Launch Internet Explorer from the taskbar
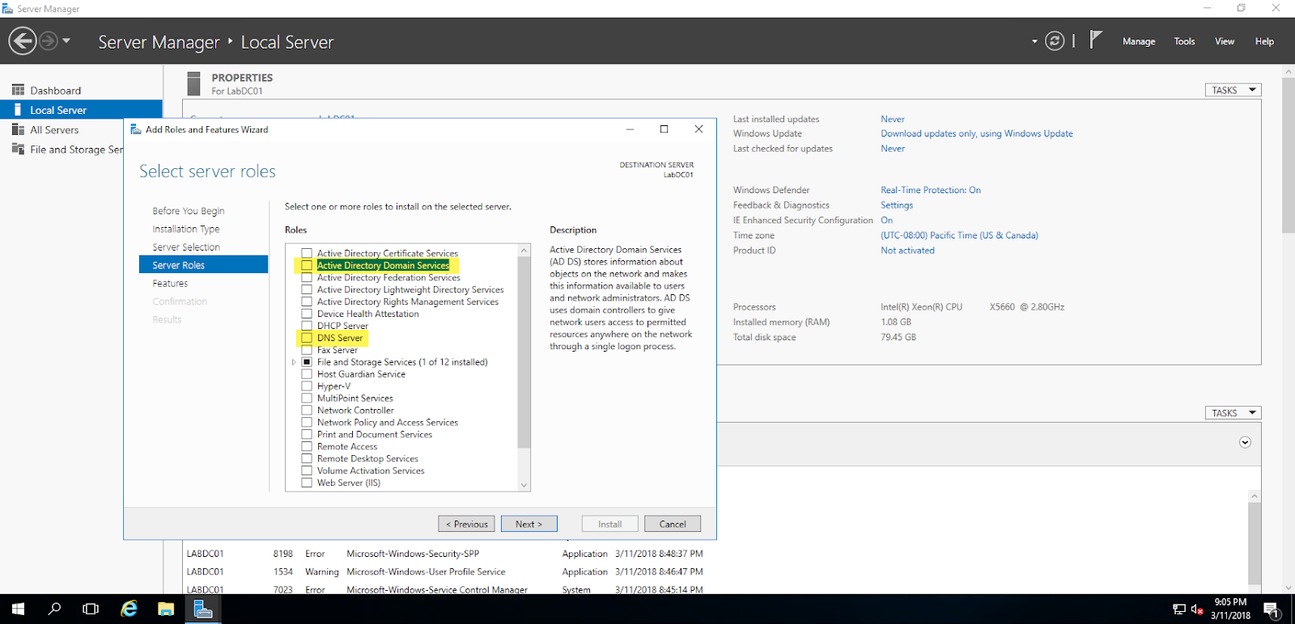This screenshot has height=624, width=1295. (x=129, y=609)
